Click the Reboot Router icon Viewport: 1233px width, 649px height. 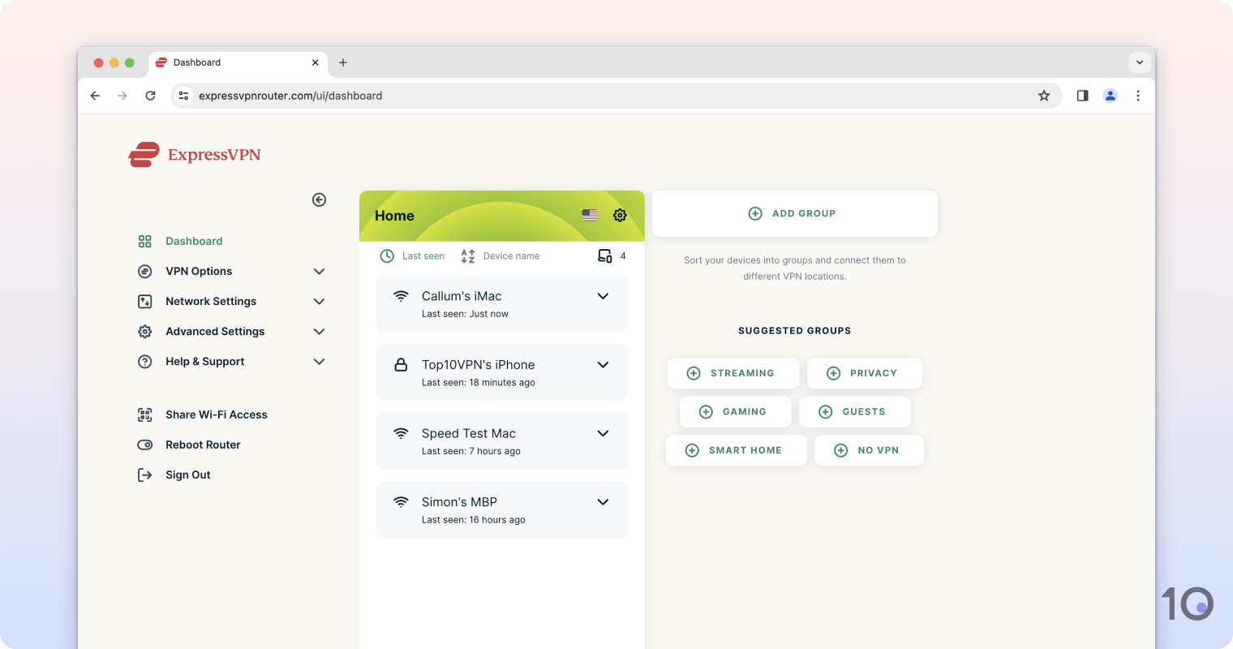144,445
